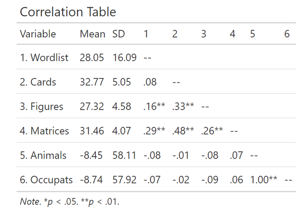Click the Matrices row label

click(44, 131)
